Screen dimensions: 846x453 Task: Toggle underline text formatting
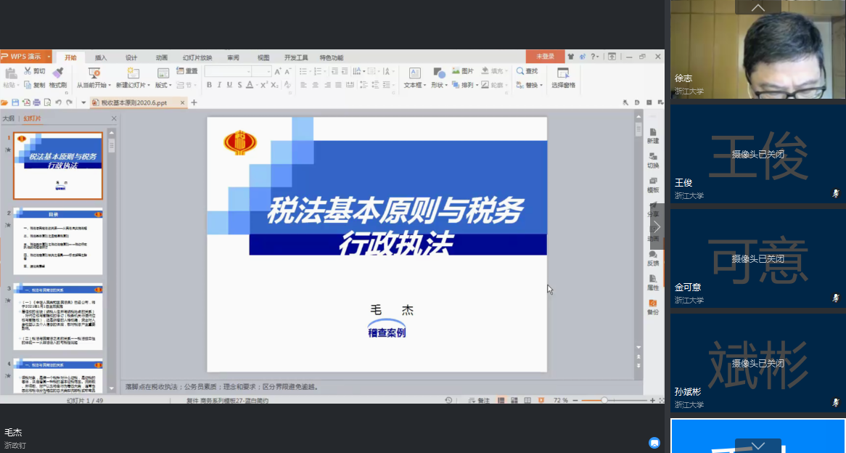click(229, 85)
